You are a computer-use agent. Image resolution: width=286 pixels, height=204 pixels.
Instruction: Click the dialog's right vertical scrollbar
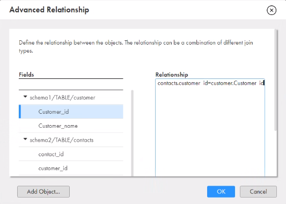tap(275, 81)
